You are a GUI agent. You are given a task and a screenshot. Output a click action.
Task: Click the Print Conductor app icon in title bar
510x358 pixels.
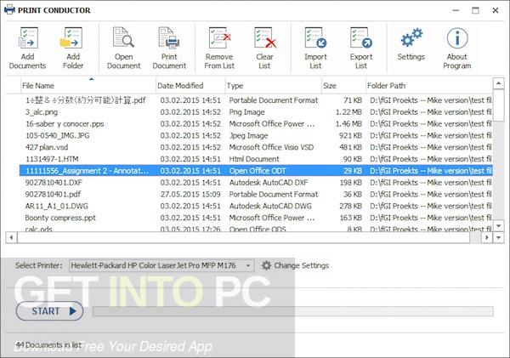pos(9,9)
